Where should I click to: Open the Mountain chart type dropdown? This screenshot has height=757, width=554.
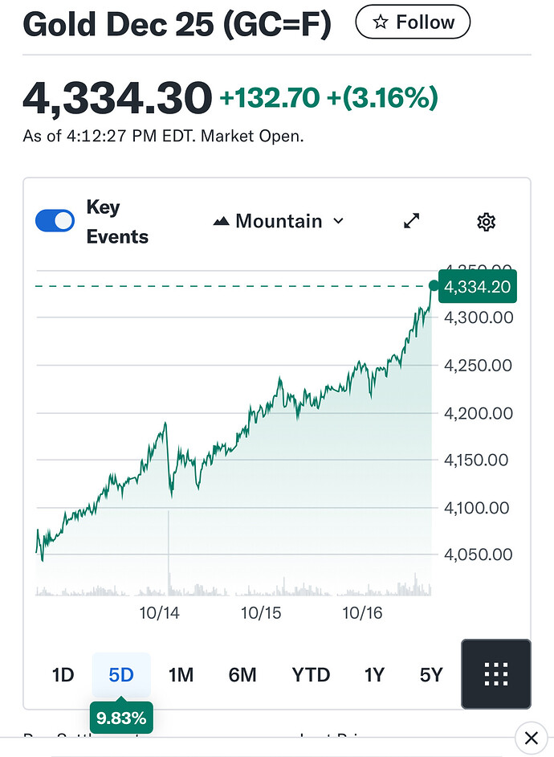coord(278,221)
